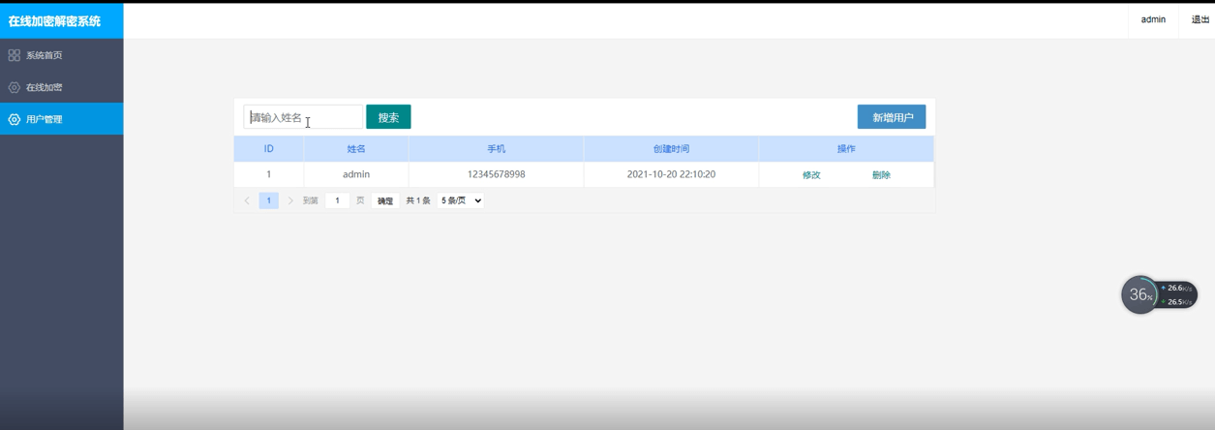Screen dimensions: 1215x430
Task: Go to next page using right arrow
Action: tap(290, 200)
